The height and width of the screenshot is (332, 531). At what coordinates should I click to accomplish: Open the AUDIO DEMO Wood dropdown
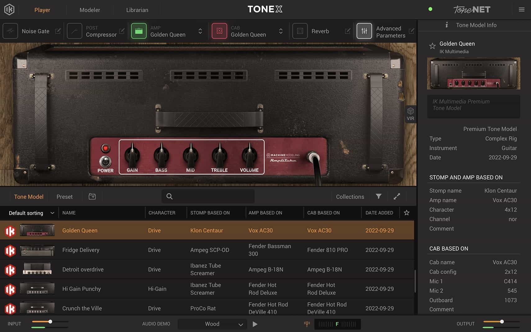(x=212, y=324)
